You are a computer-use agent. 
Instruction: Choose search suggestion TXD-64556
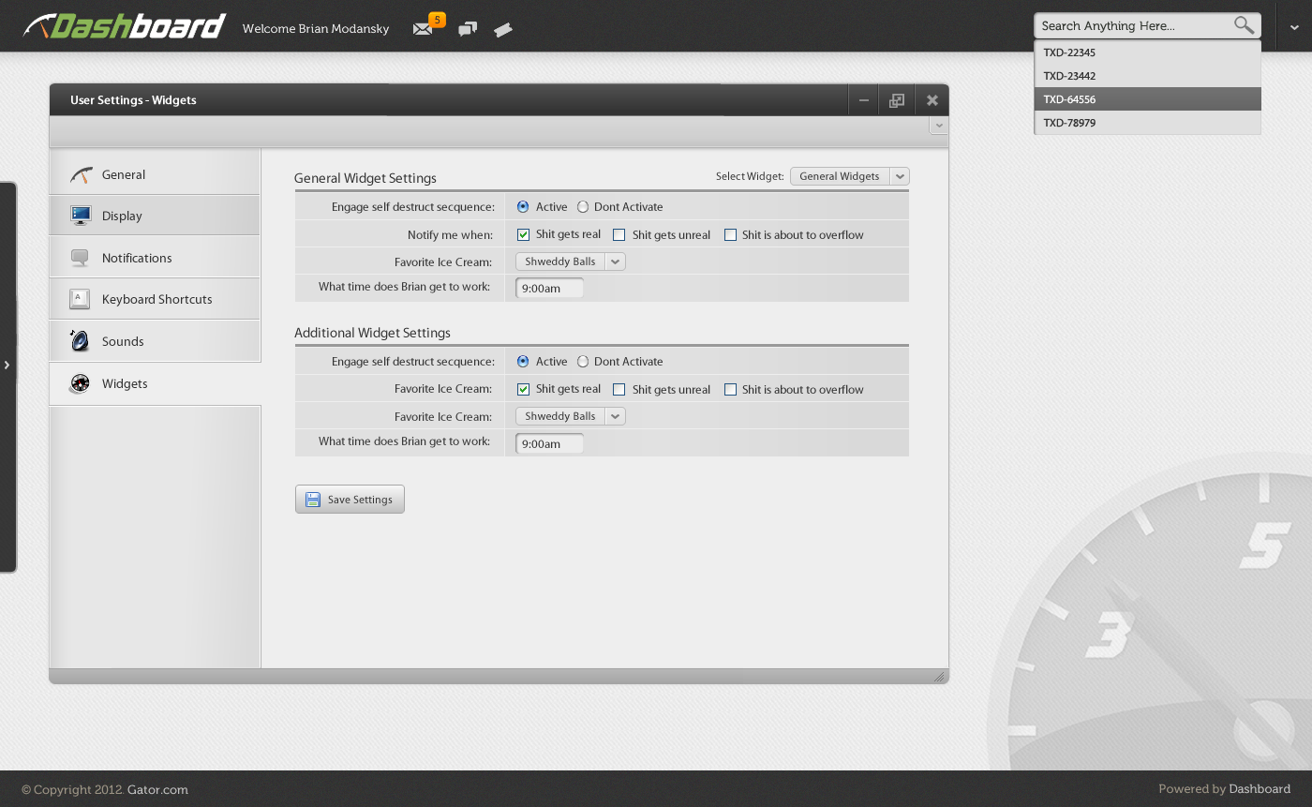tap(1148, 99)
